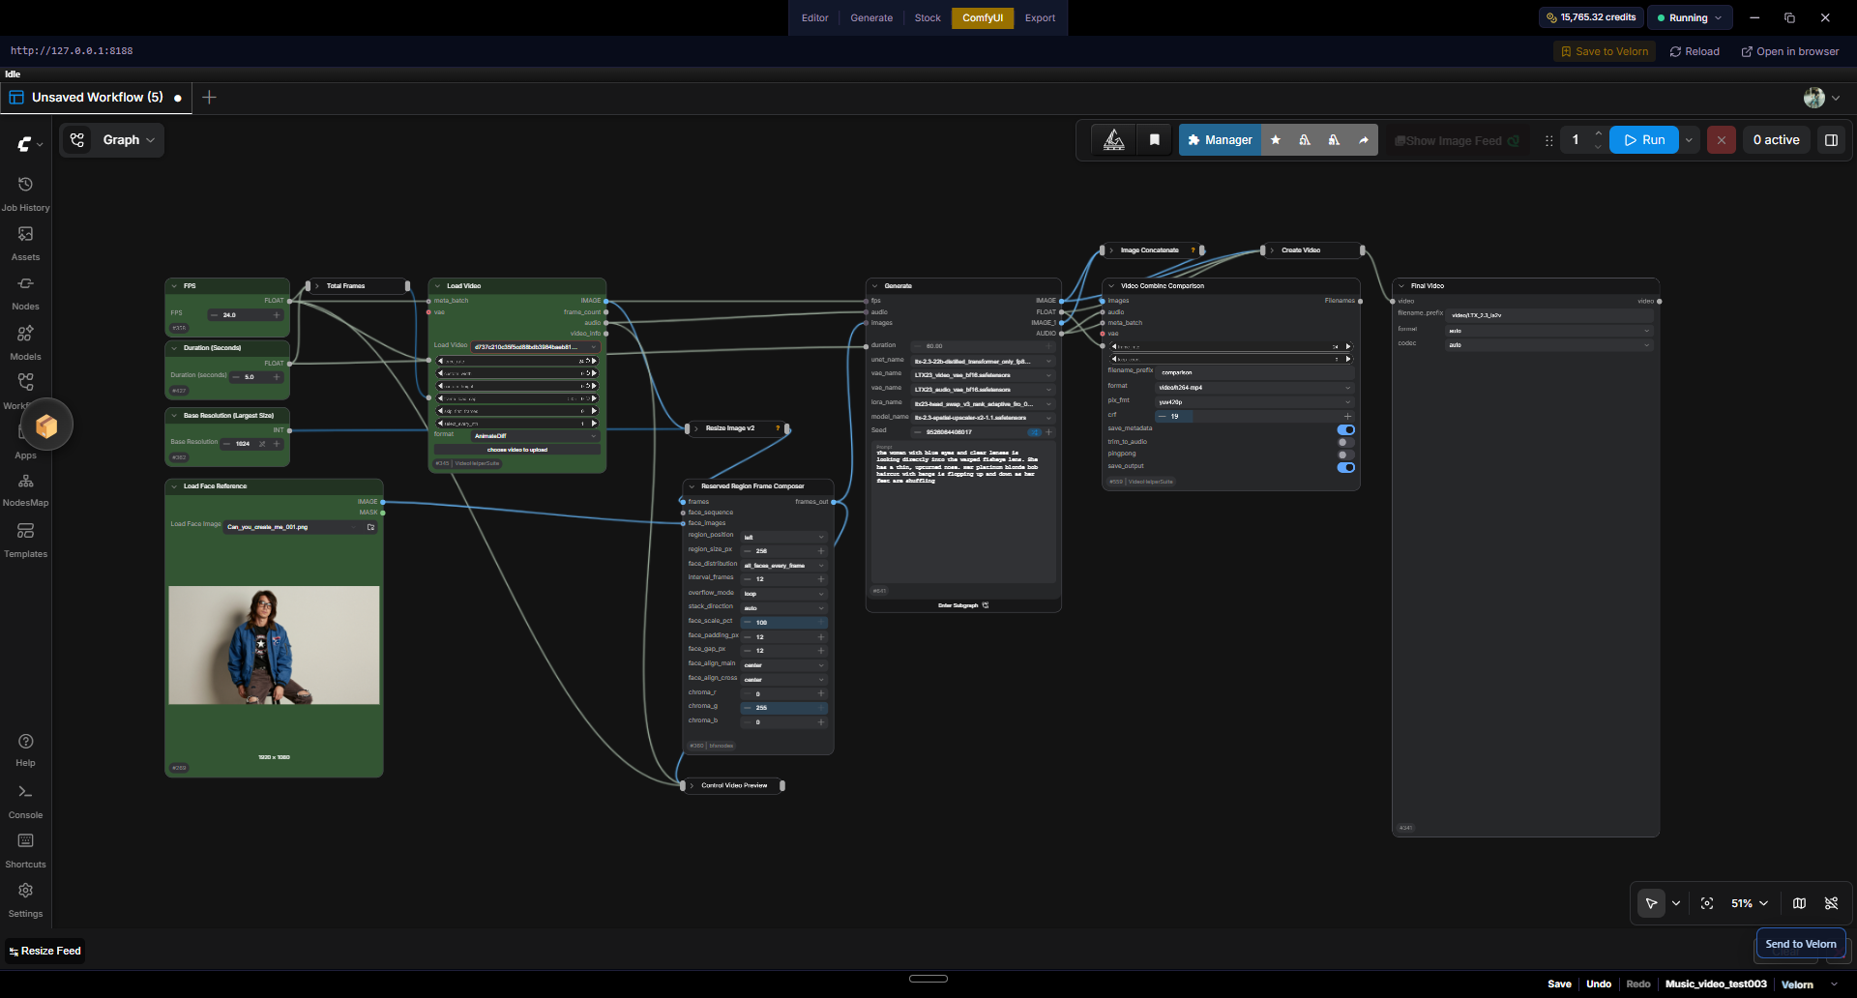Add a new workflow tab
This screenshot has height=998, width=1857.
tap(209, 97)
